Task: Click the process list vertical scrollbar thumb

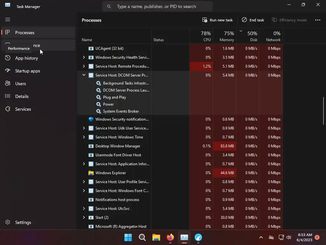Action: (323, 111)
